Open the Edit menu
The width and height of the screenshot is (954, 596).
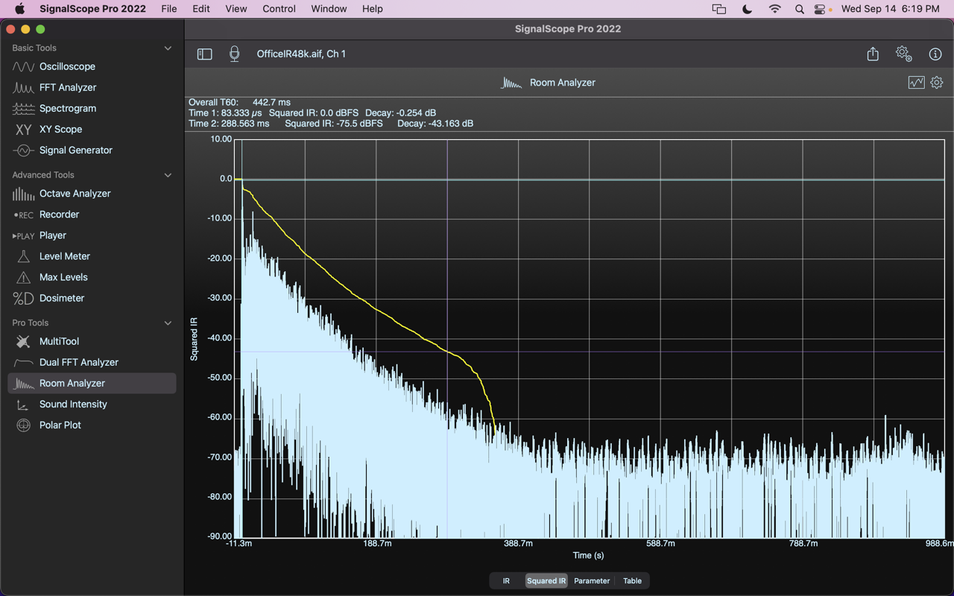click(201, 9)
